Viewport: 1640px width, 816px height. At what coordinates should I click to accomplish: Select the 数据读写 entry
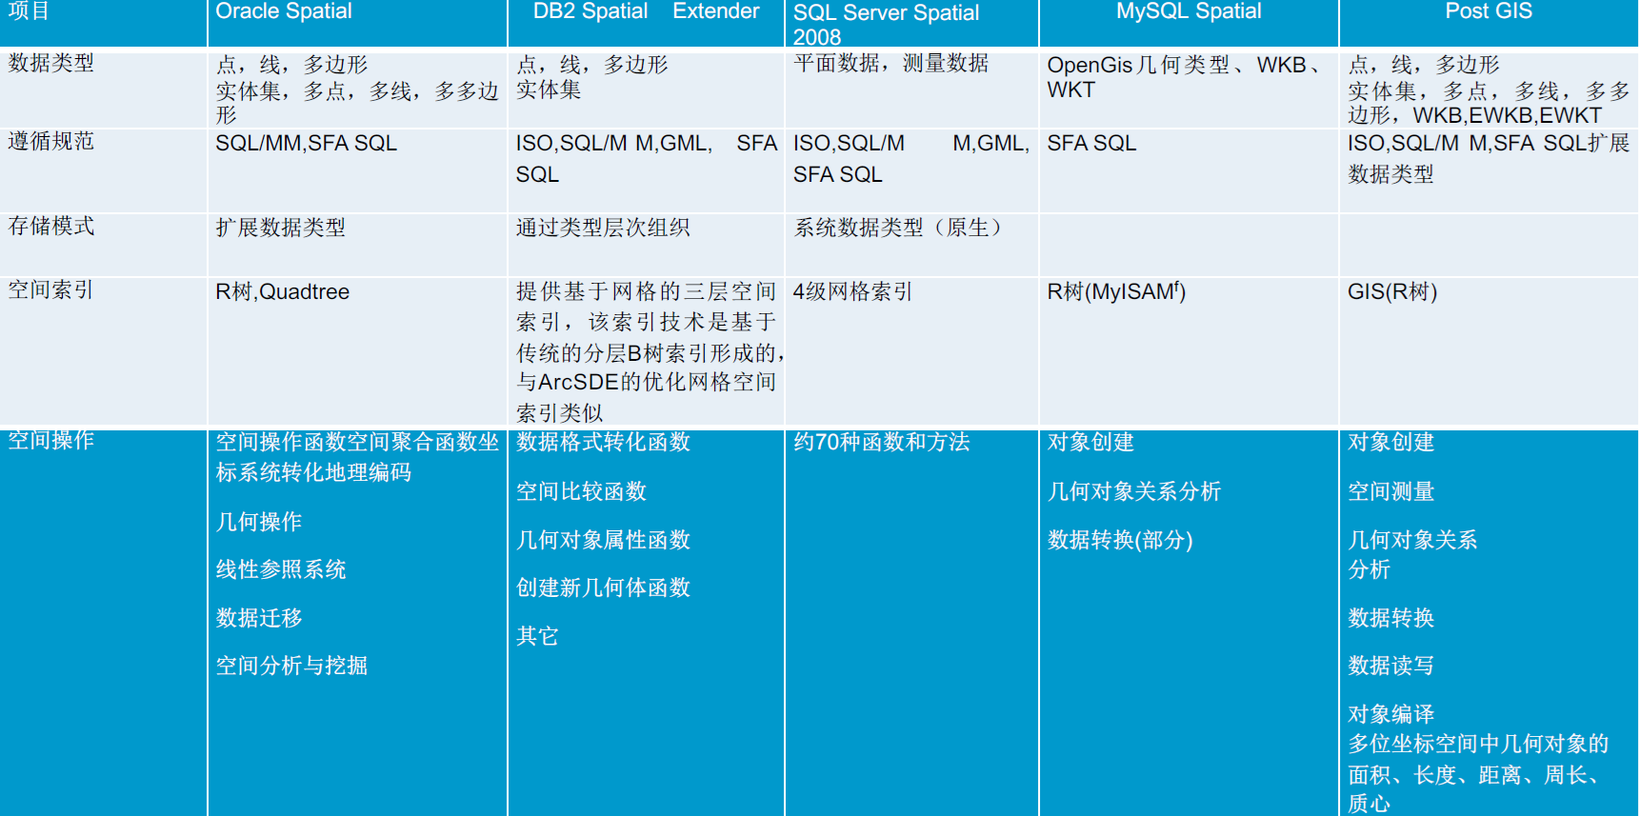pyautogui.click(x=1391, y=666)
